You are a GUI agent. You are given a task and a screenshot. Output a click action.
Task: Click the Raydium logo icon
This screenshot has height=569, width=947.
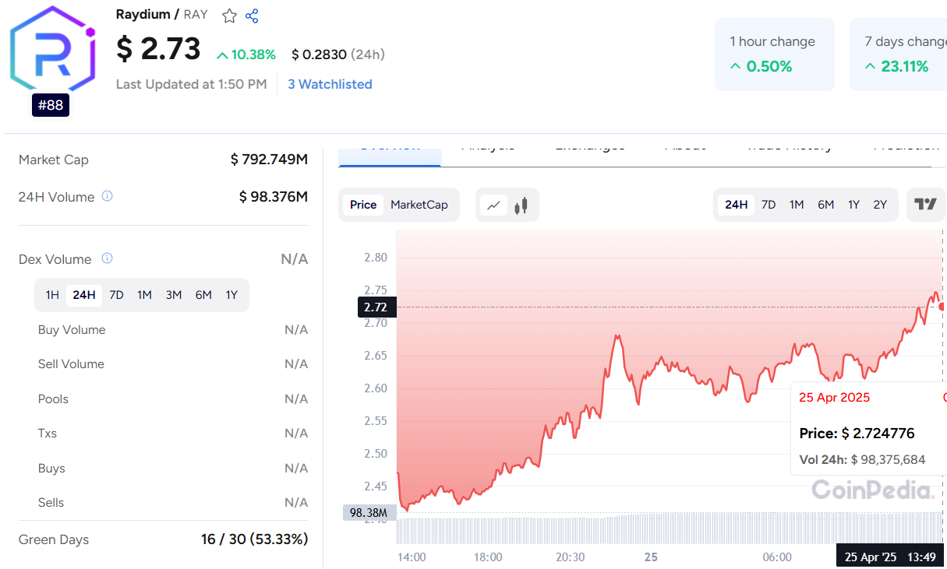click(x=51, y=51)
